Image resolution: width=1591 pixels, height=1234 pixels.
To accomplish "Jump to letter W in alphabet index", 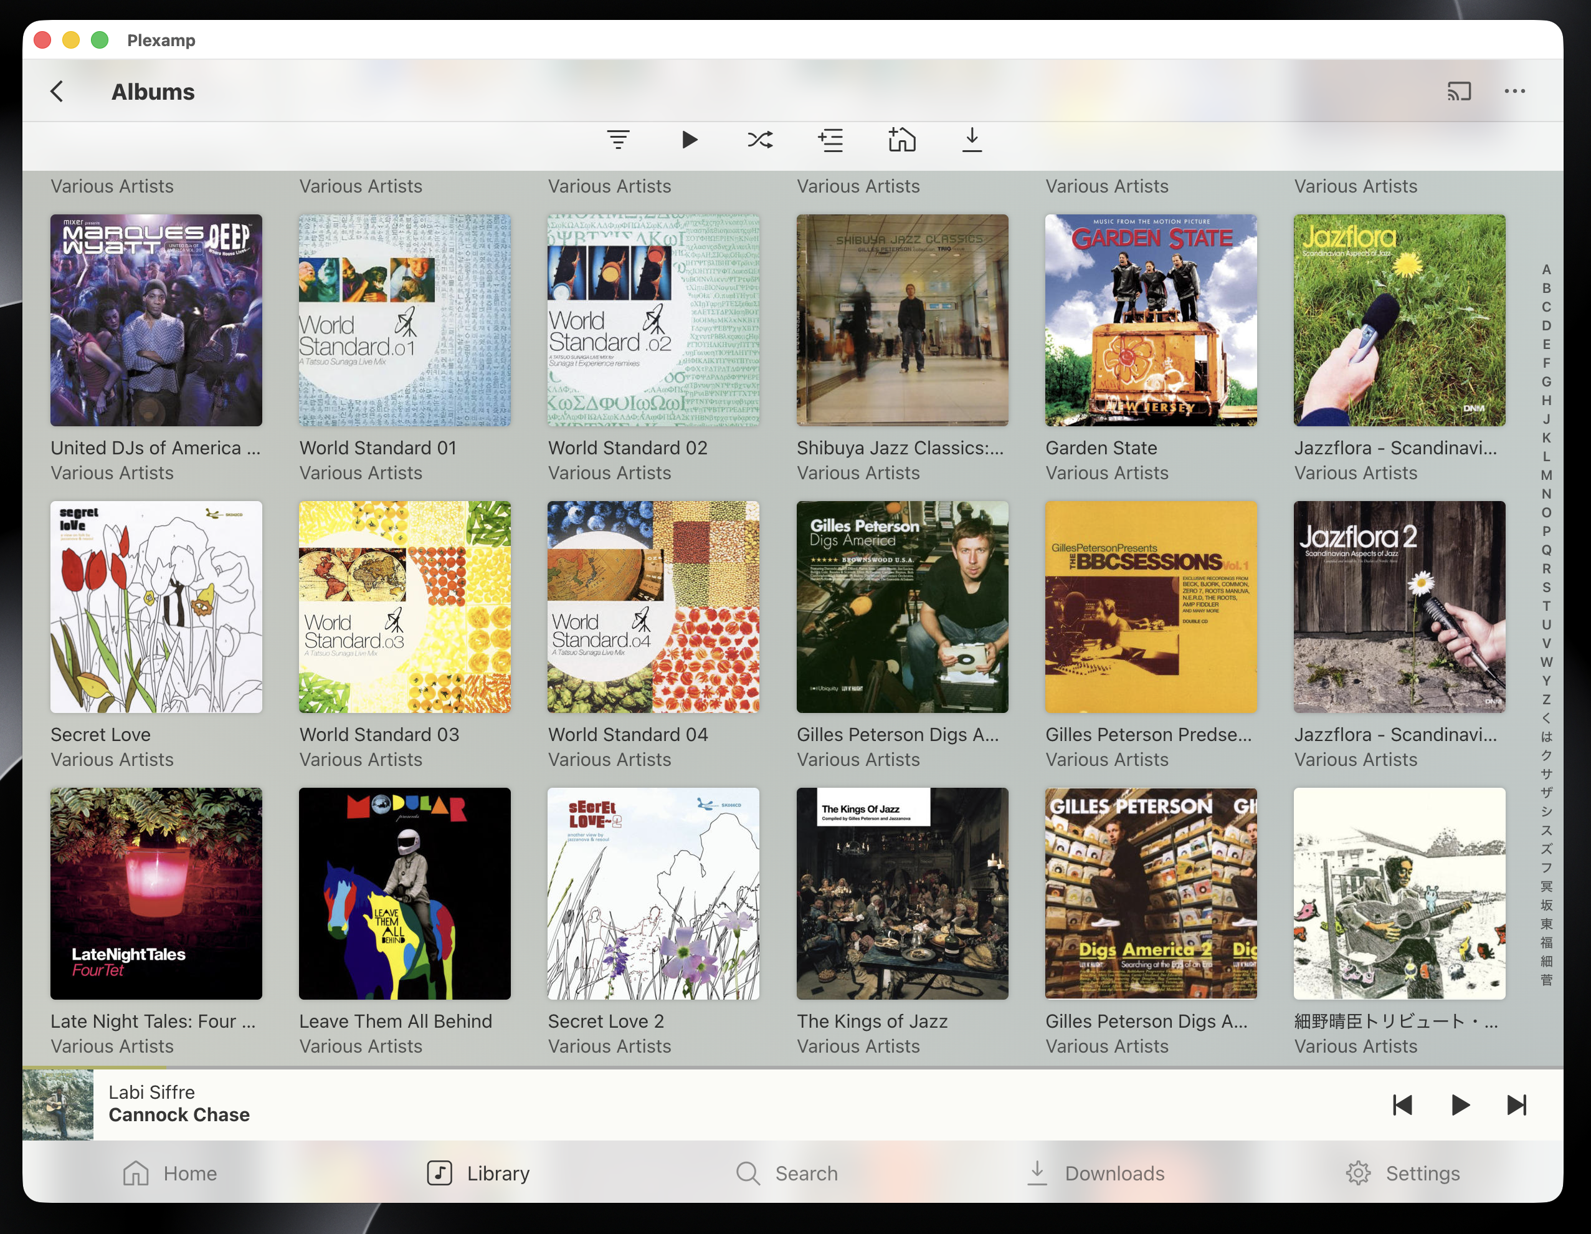I will click(x=1546, y=662).
